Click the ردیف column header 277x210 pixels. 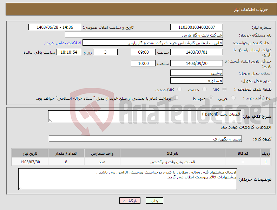266,153
